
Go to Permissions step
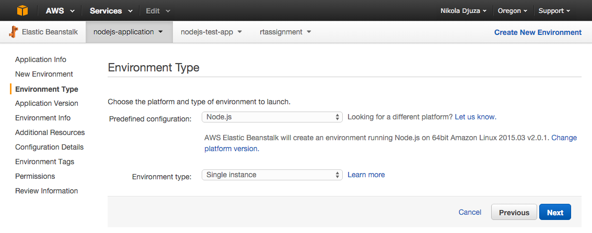[34, 176]
